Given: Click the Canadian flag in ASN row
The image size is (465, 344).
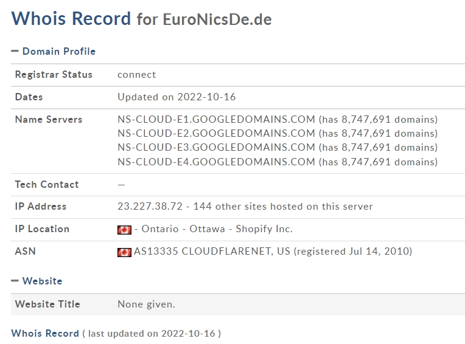Looking at the screenshot, I should pyautogui.click(x=124, y=252).
